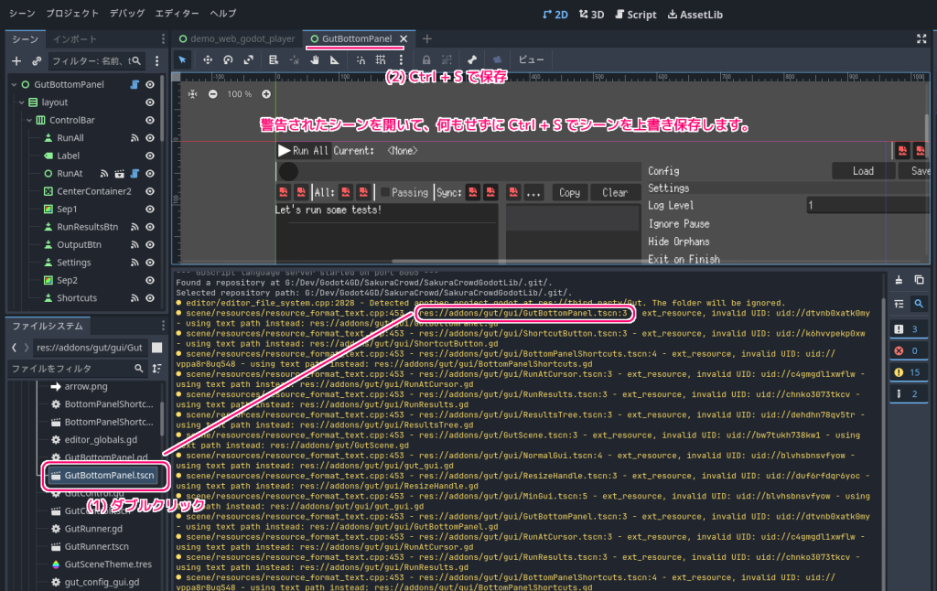Reset zoom via 100 % label
937x591 pixels.
click(x=239, y=94)
